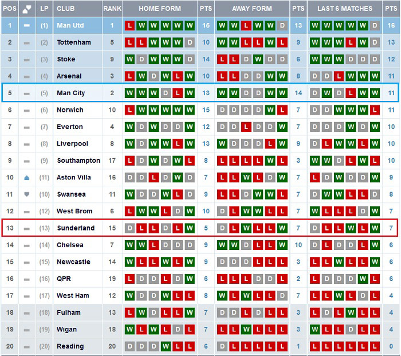Sort by the RANK column header
This screenshot has height=356, width=401.
[x=112, y=9]
